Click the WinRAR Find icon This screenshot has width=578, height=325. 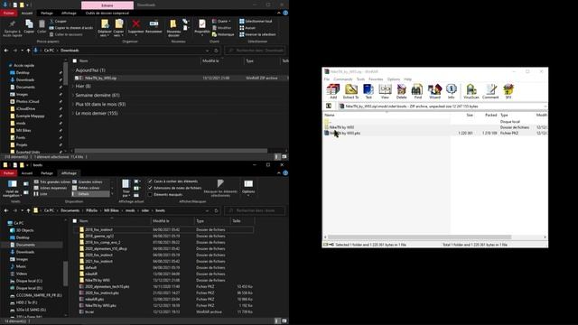417,91
